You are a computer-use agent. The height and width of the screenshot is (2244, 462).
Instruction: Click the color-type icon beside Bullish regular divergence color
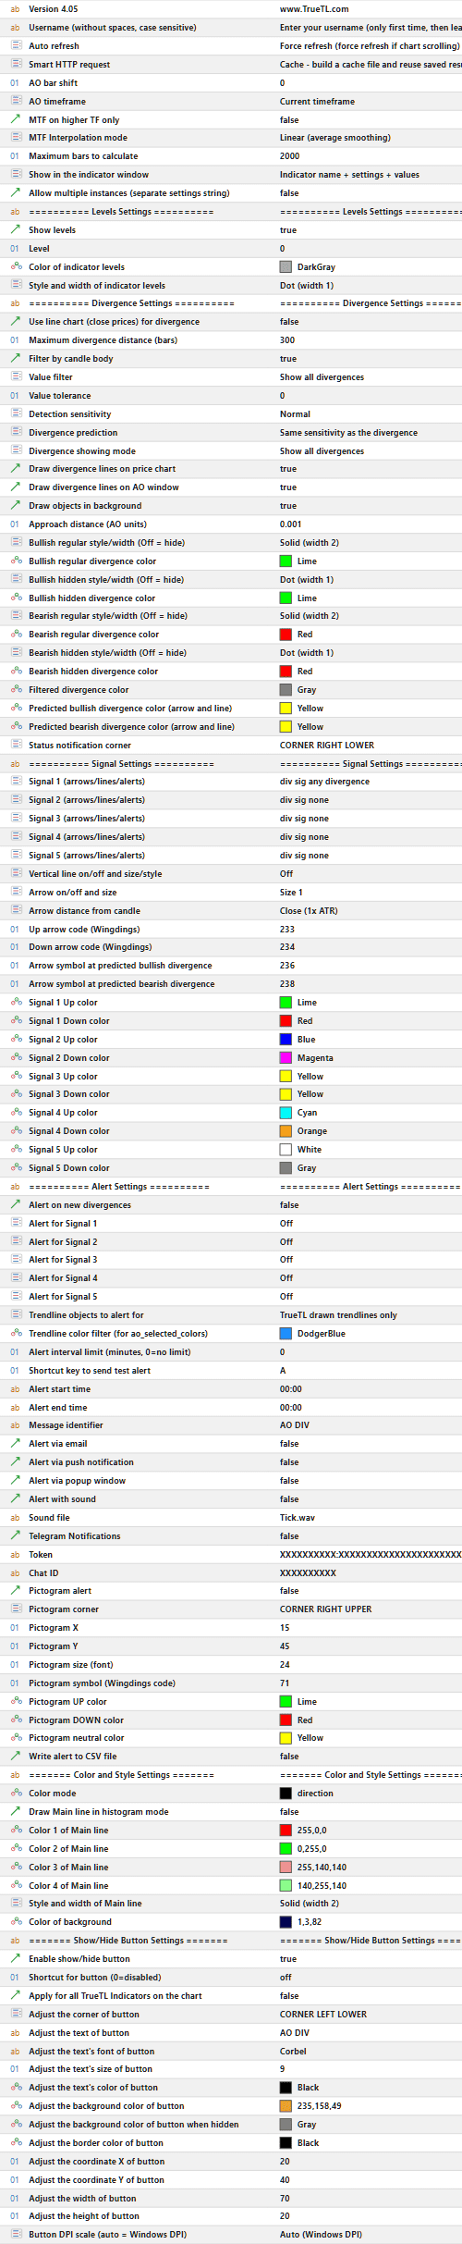click(15, 561)
